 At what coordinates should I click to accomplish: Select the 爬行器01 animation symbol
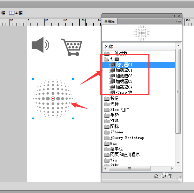point(139,65)
